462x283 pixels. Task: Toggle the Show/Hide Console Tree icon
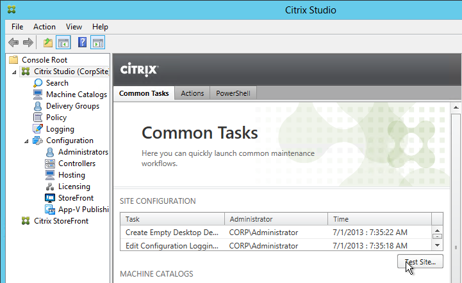[63, 43]
